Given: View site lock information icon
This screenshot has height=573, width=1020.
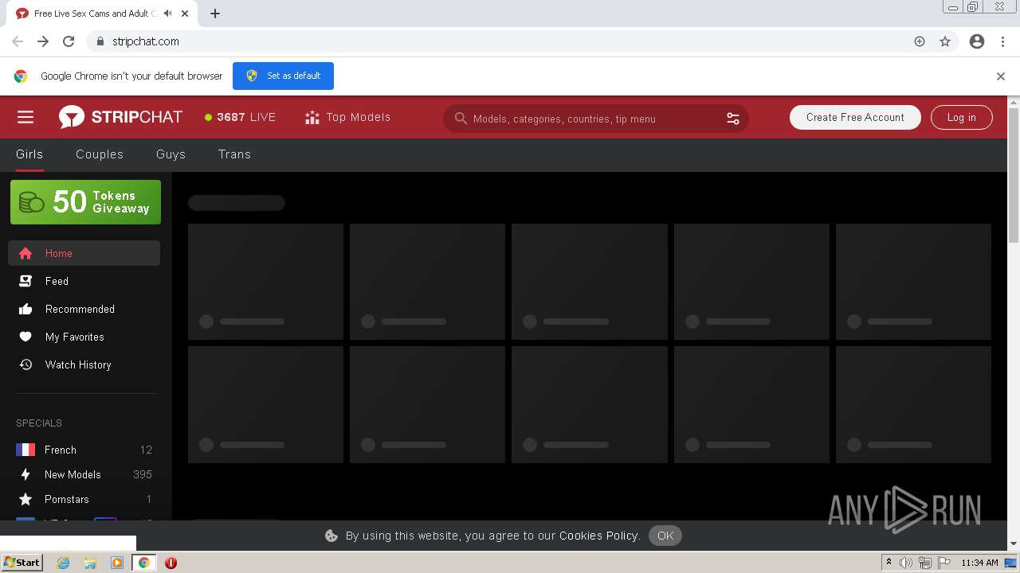Looking at the screenshot, I should 100,41.
